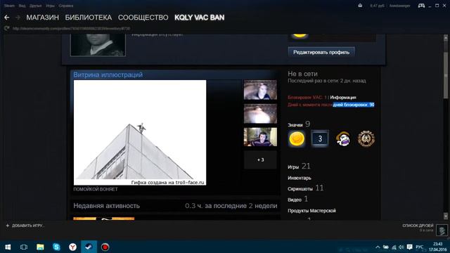Open wallet balance in title bar
Screen dimensions: 450x253
377,6
